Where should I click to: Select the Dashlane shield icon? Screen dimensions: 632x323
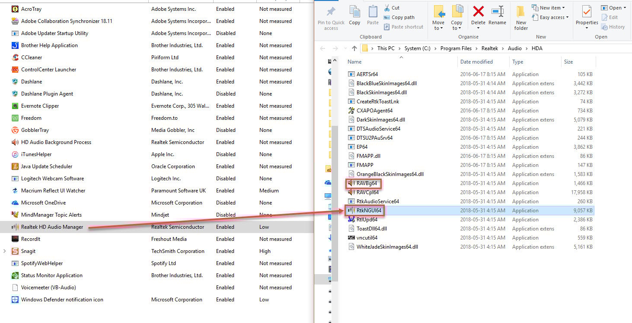click(x=14, y=82)
